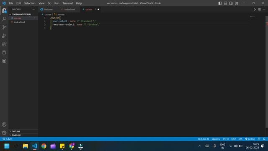Click the editor minimap
268x151 pixels.
coord(253,17)
